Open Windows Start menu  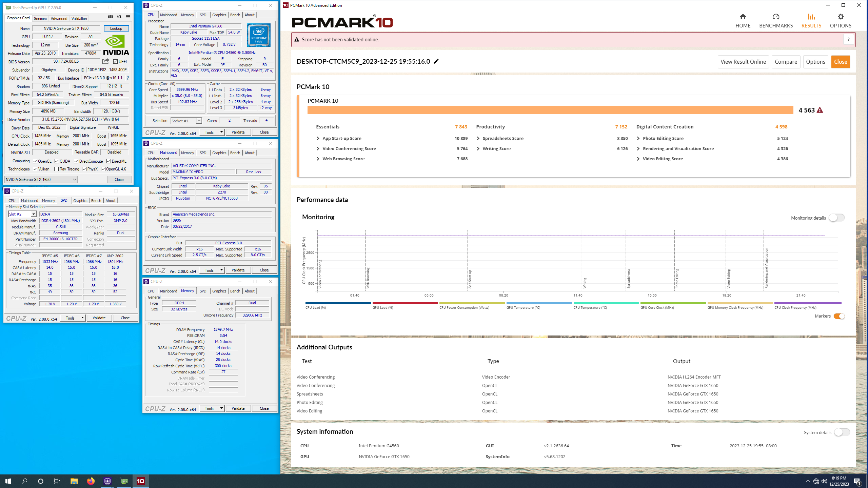tap(8, 481)
